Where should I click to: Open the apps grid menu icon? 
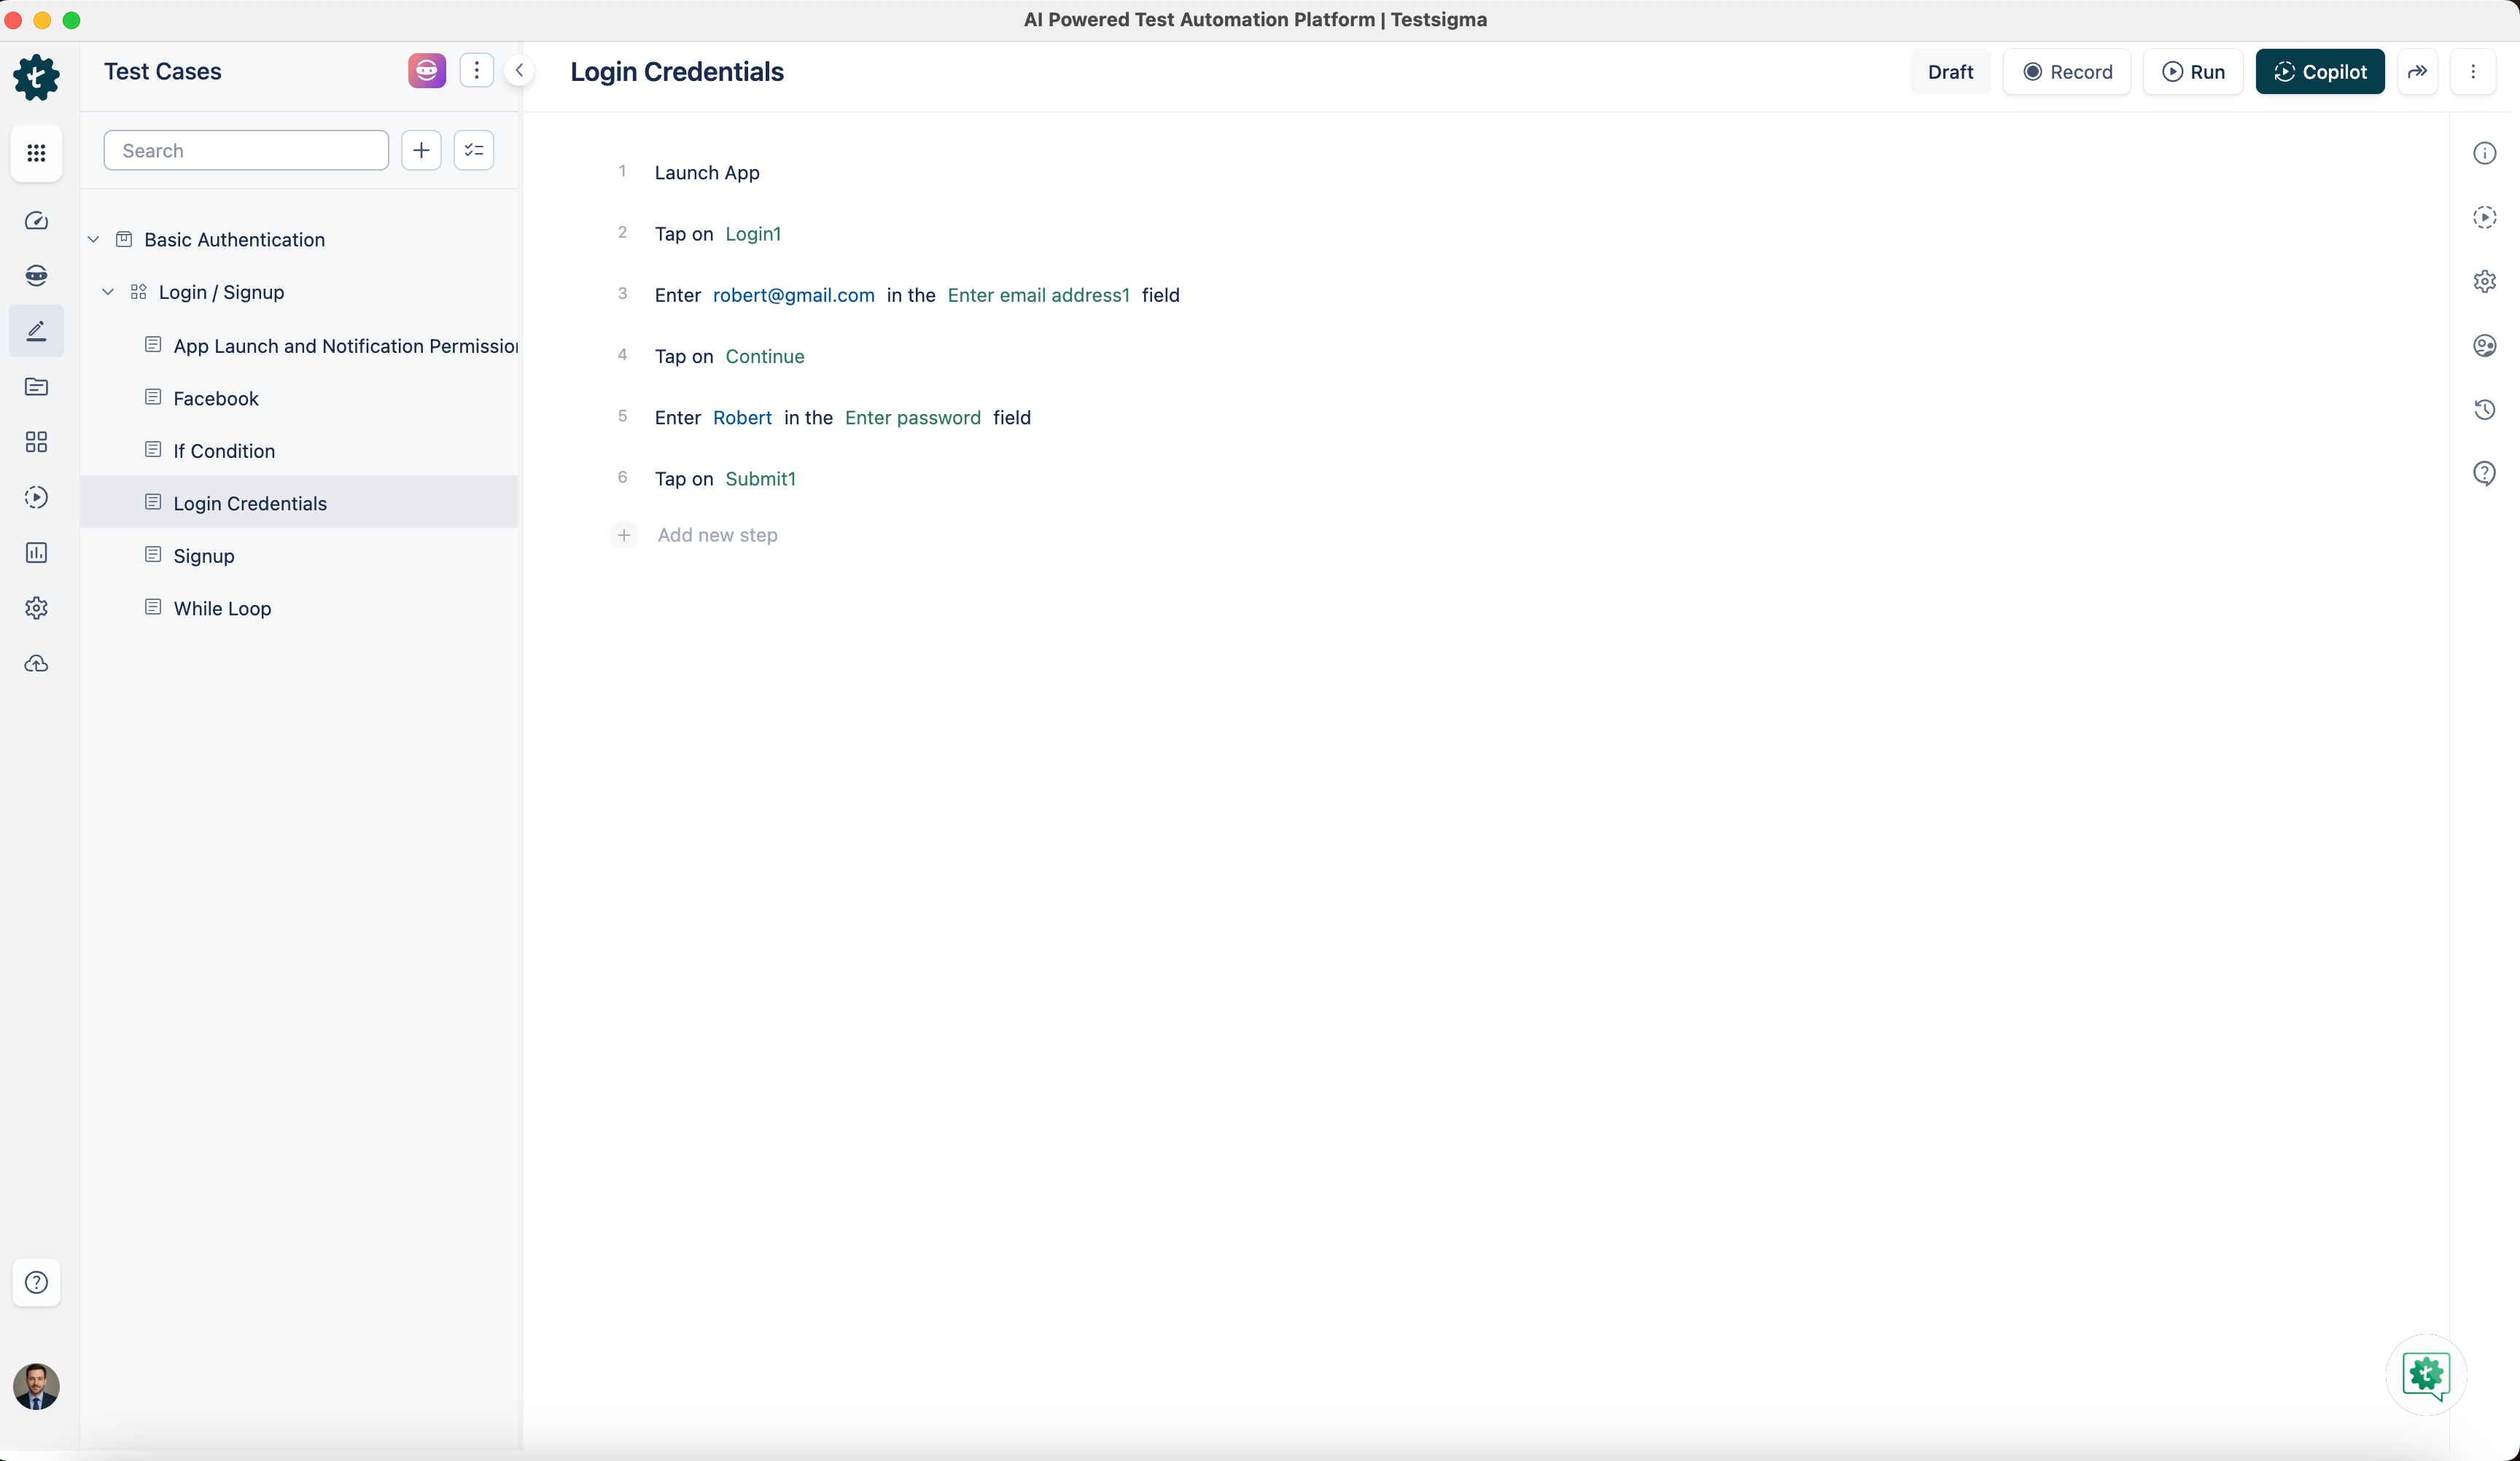coord(36,153)
